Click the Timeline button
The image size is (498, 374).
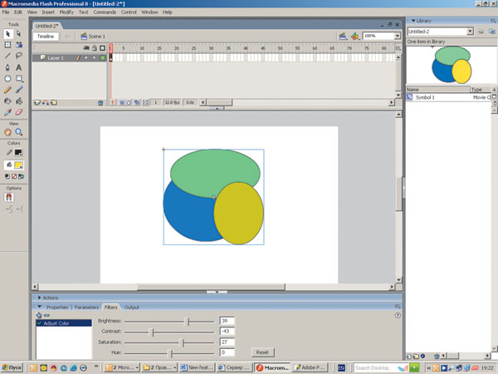(x=45, y=37)
